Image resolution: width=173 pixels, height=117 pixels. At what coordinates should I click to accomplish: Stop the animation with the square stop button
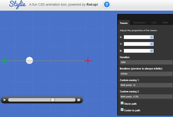79,100
